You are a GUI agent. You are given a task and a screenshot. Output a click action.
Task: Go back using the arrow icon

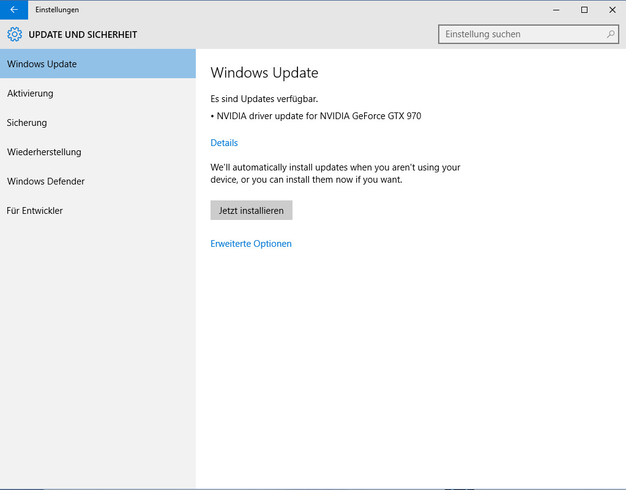[14, 10]
